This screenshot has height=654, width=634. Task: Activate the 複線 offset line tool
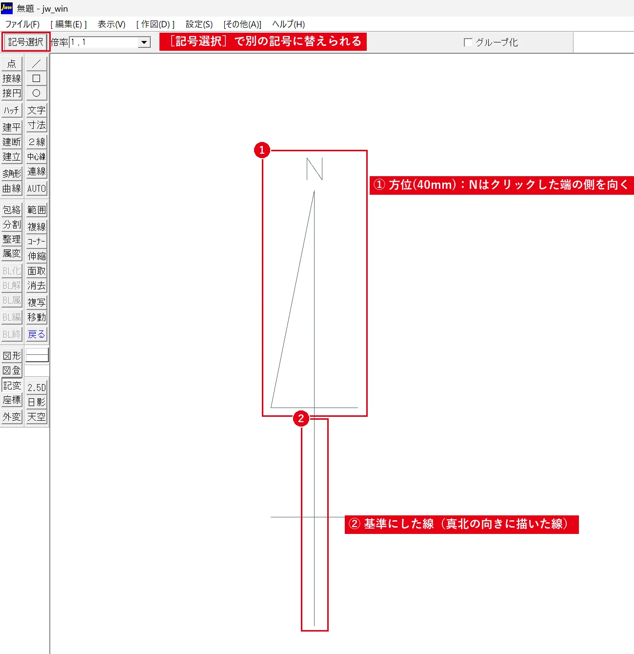pyautogui.click(x=37, y=226)
